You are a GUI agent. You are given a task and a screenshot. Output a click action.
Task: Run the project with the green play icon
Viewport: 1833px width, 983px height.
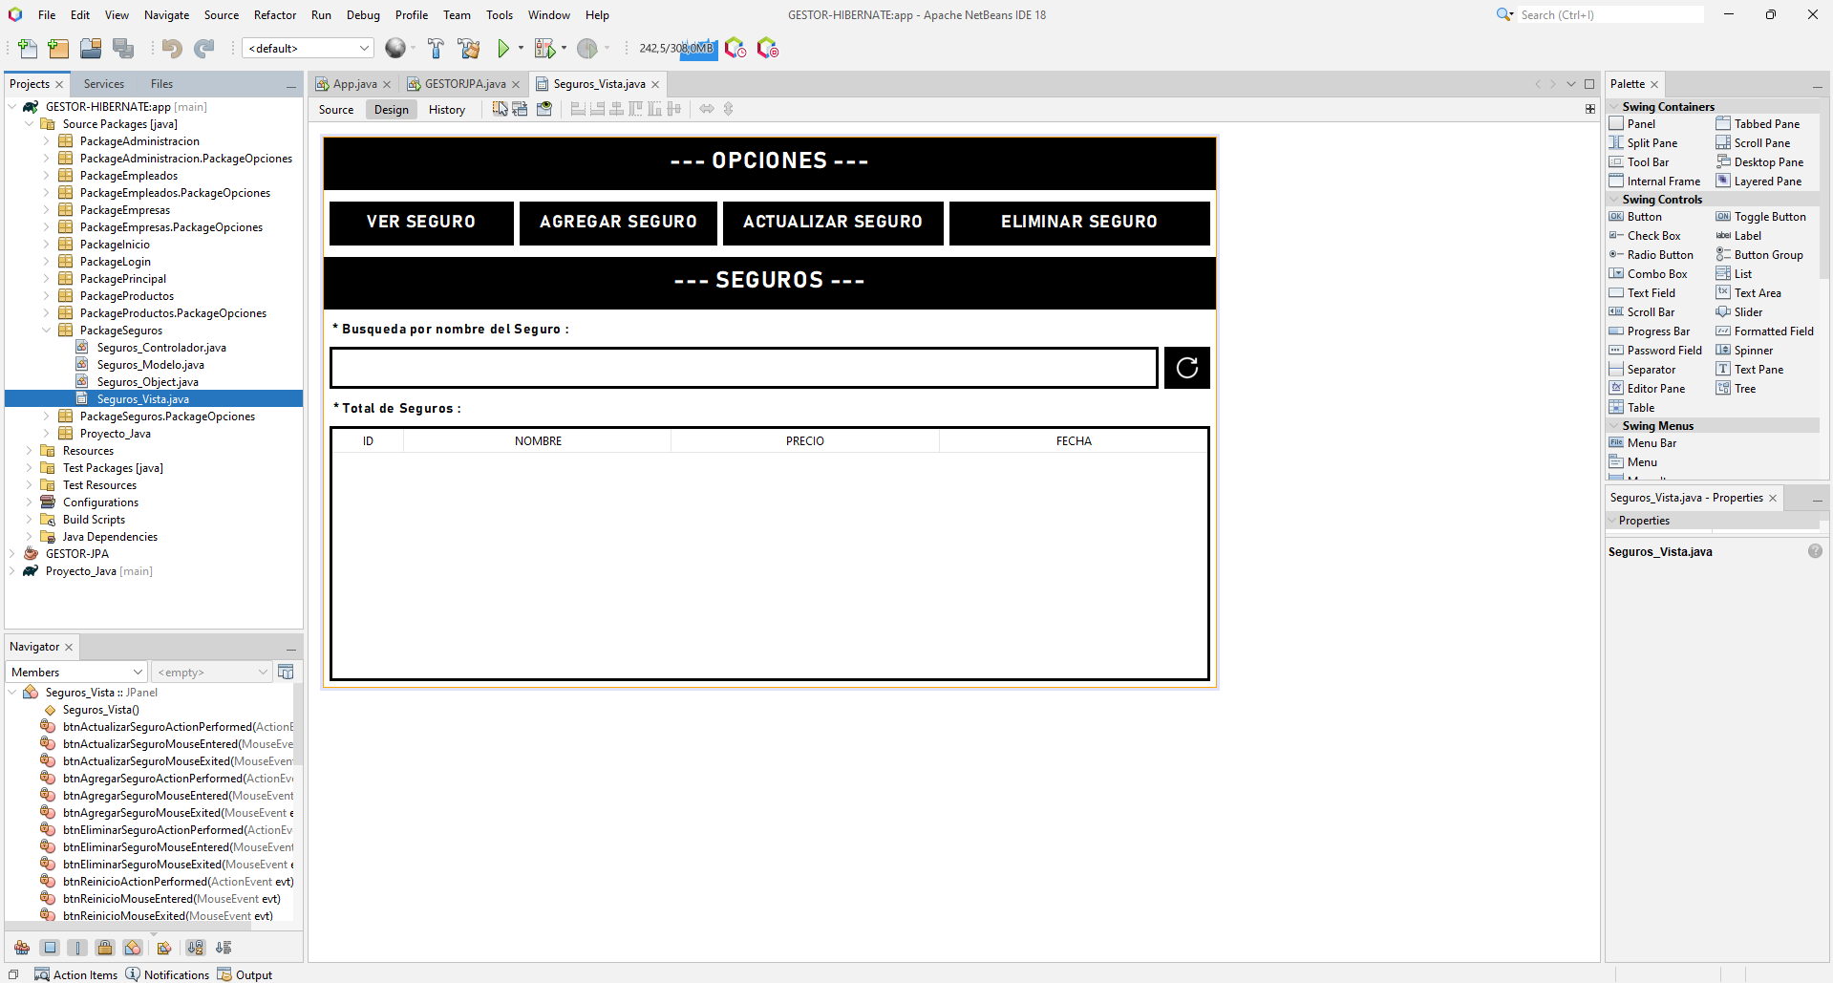(503, 48)
